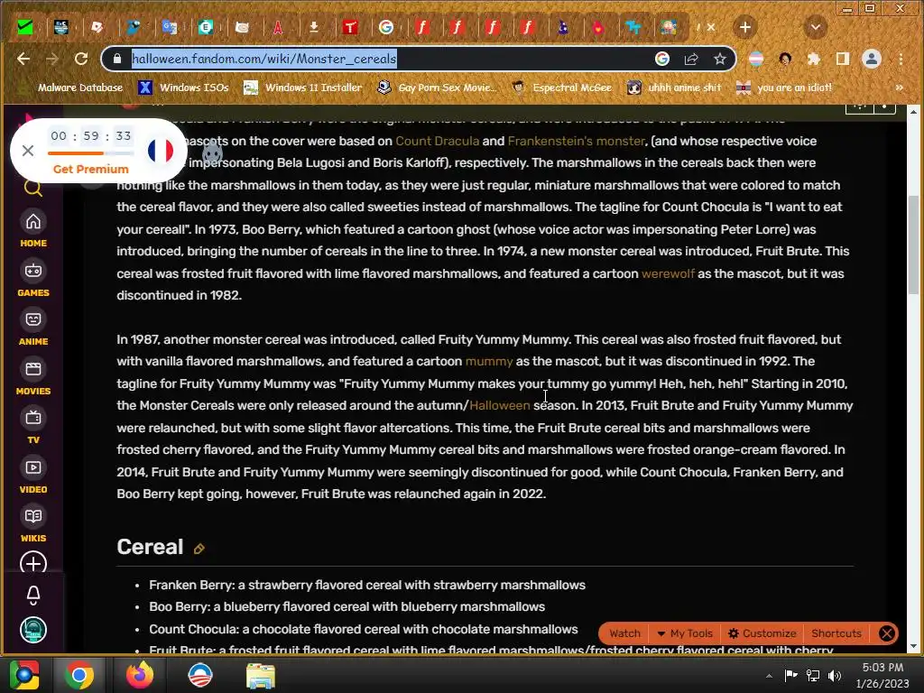Show the Chrome side panel
The height and width of the screenshot is (693, 924).
[843, 59]
